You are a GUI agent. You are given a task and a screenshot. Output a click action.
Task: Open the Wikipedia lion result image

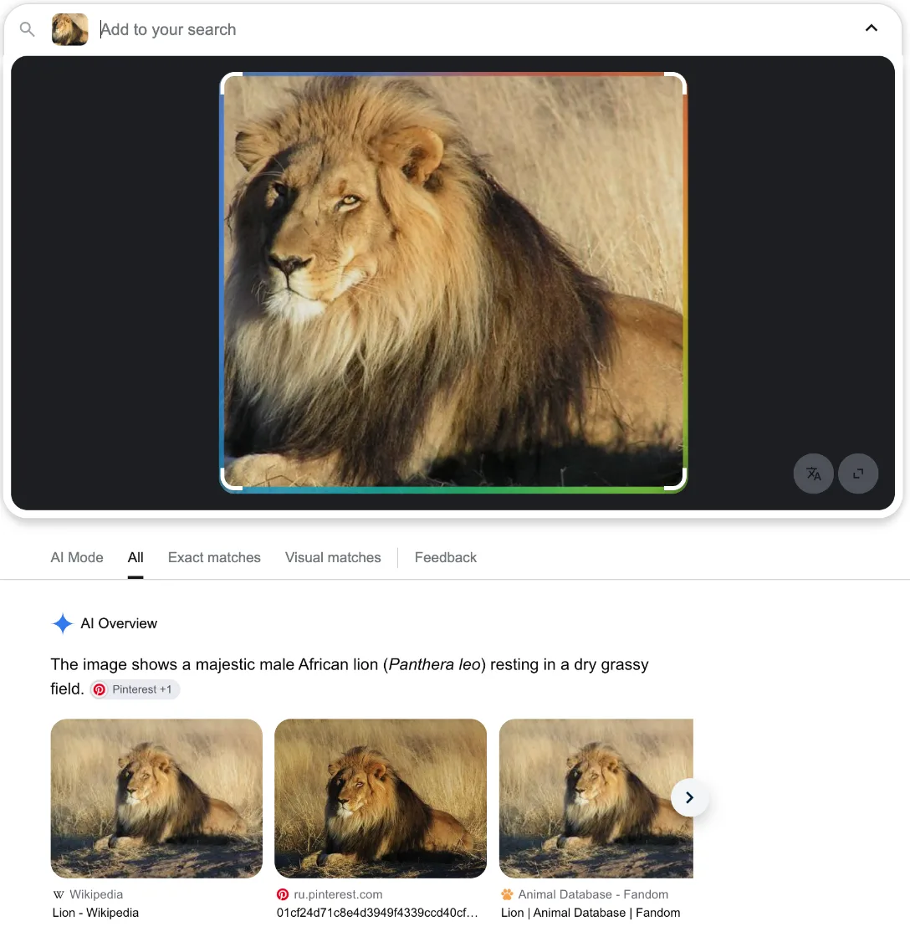coord(156,798)
